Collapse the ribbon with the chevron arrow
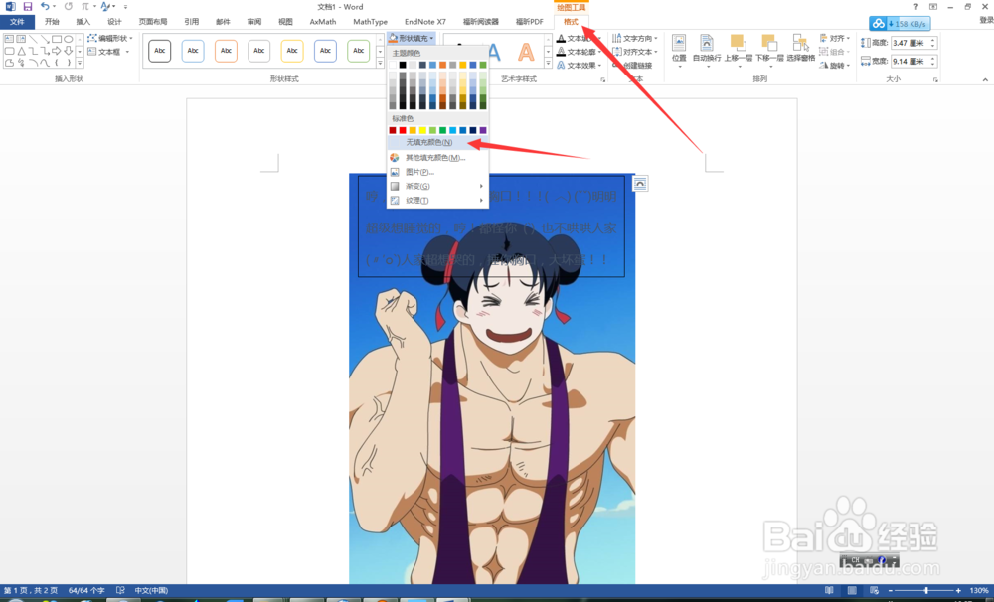 coord(985,79)
